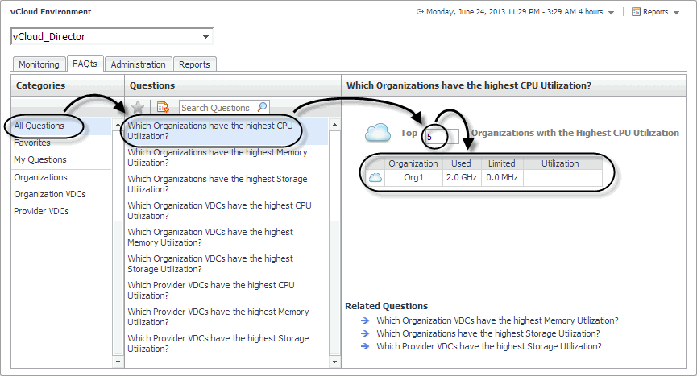Expand the time range dropdown arrow
This screenshot has width=697, height=376.
click(x=611, y=13)
